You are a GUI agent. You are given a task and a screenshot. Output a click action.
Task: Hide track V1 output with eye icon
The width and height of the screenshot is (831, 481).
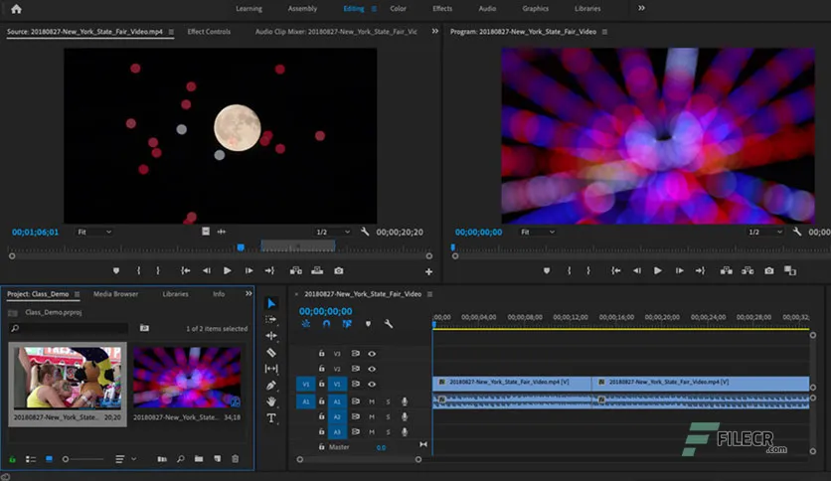pyautogui.click(x=372, y=384)
